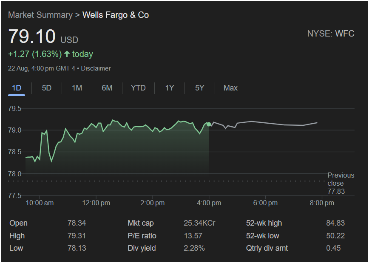
Task: Switch to the 5D chart tab
Action: tap(47, 88)
